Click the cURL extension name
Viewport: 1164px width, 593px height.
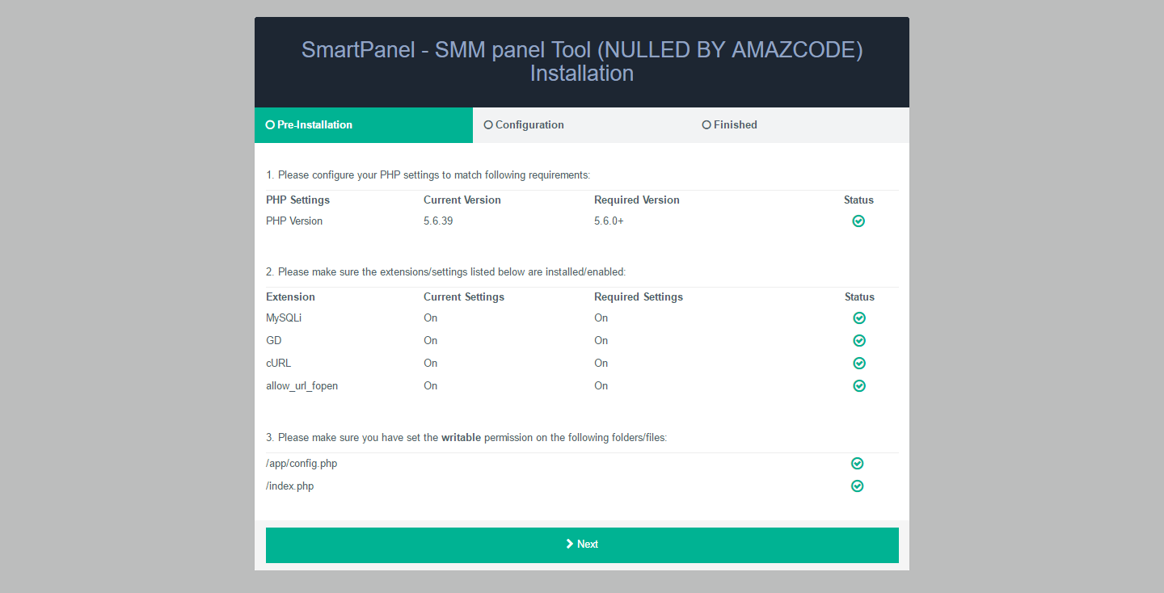click(278, 364)
